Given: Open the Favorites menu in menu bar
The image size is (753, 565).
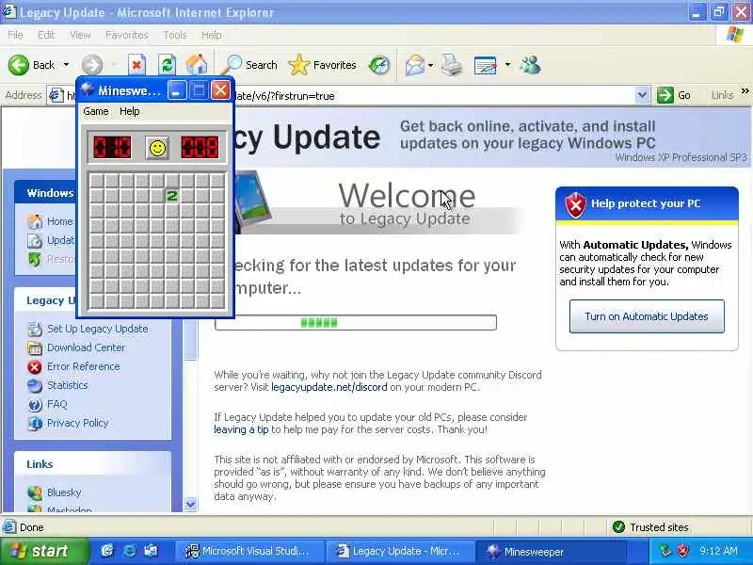Looking at the screenshot, I should [127, 35].
